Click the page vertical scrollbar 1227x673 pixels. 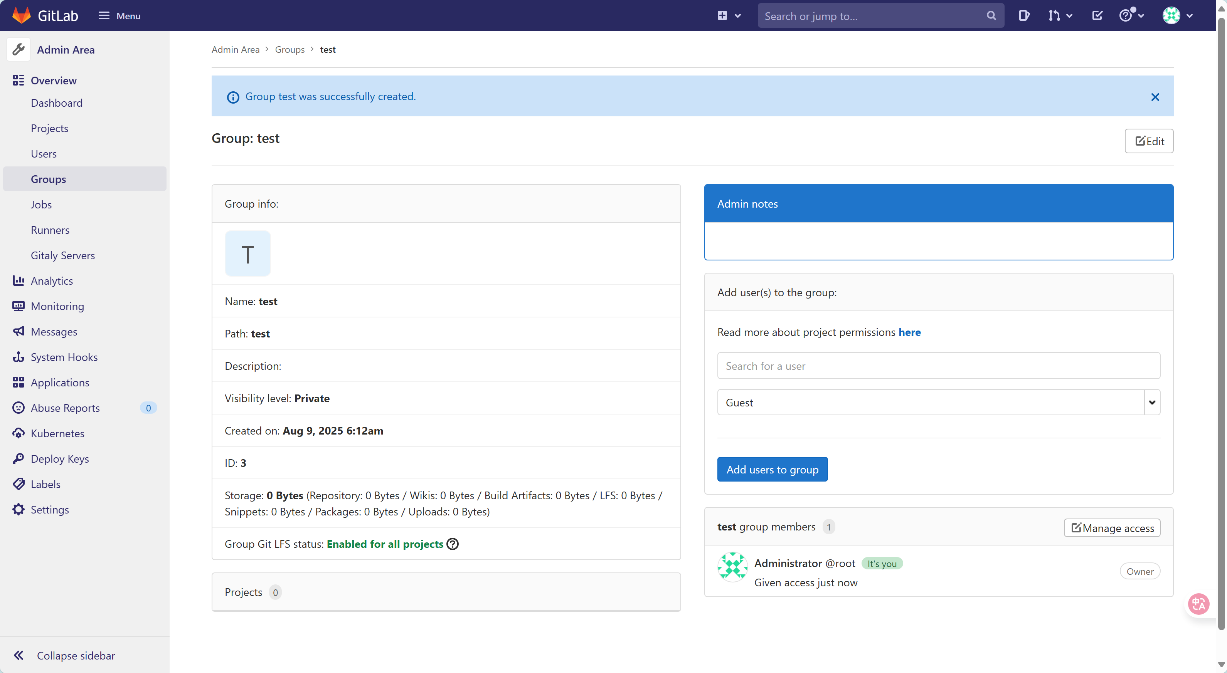(x=1221, y=324)
